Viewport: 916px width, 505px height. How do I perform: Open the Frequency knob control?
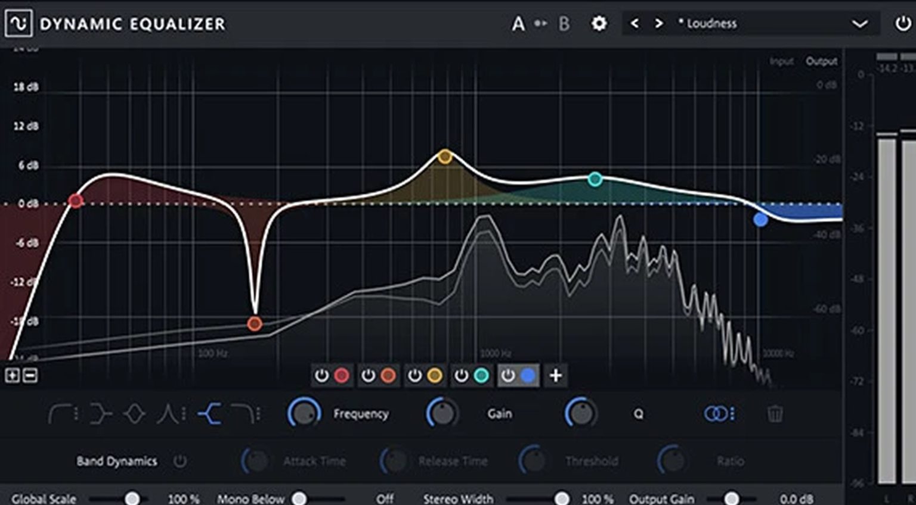[x=304, y=413]
